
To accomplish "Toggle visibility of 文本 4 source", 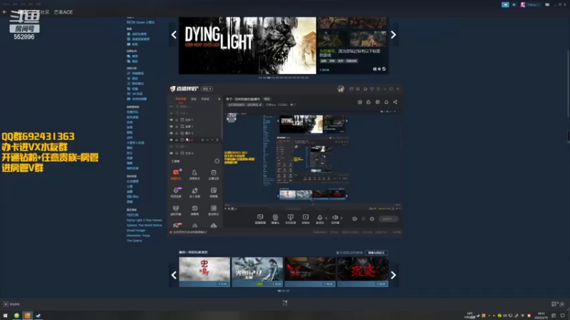I will [x=171, y=153].
